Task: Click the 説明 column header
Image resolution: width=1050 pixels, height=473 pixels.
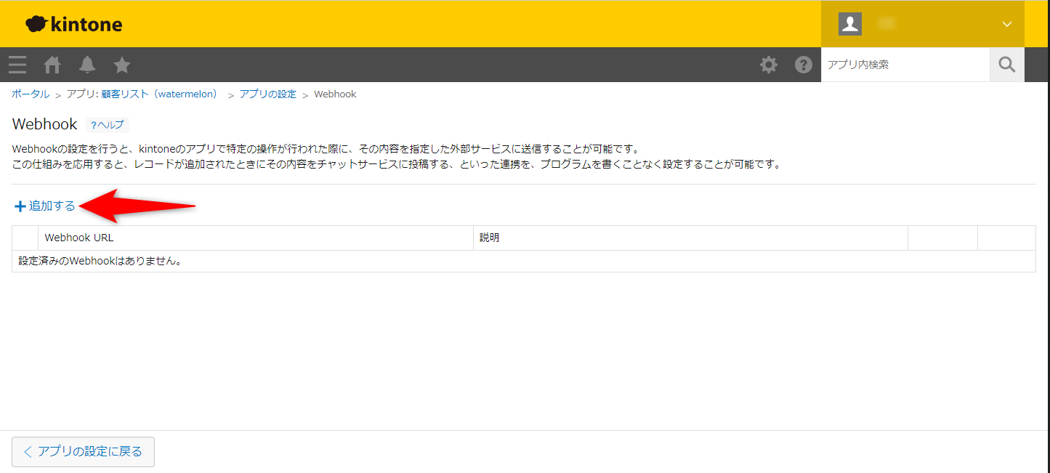Action: (x=490, y=238)
